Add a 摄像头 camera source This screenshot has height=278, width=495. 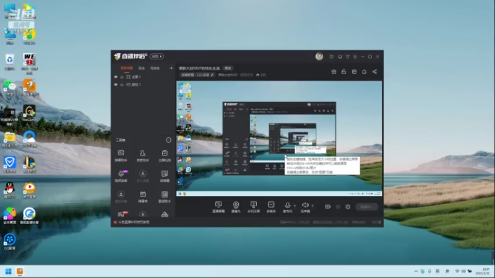[236, 207]
